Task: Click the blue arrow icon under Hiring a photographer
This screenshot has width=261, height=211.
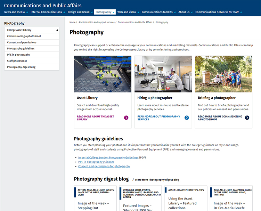Action: (187, 118)
